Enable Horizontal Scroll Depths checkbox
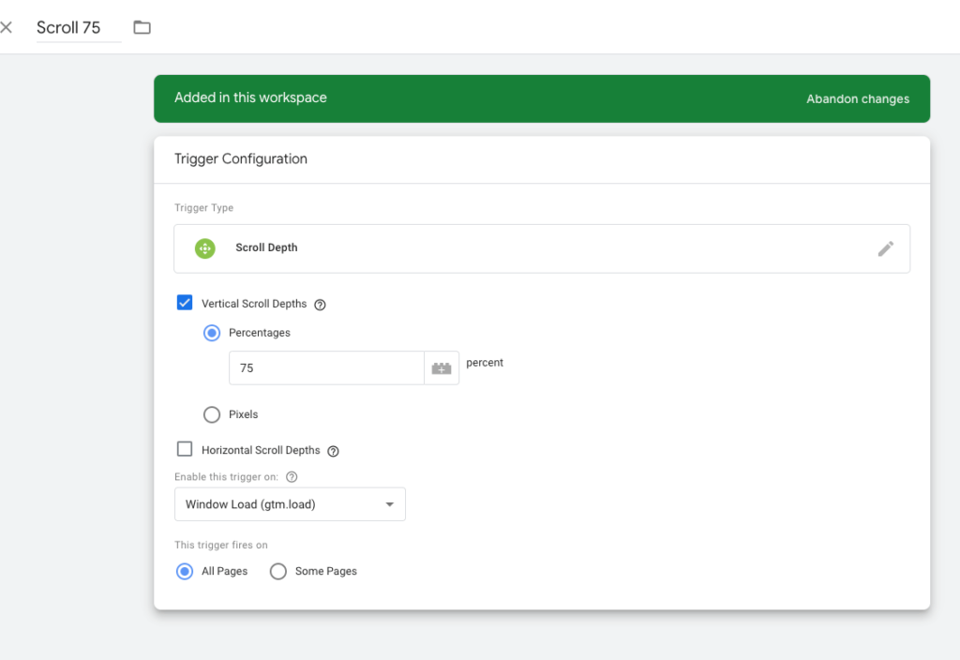This screenshot has width=960, height=660. [x=185, y=449]
